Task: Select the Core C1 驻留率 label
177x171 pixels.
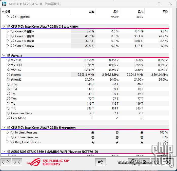Action: pos(25,36)
